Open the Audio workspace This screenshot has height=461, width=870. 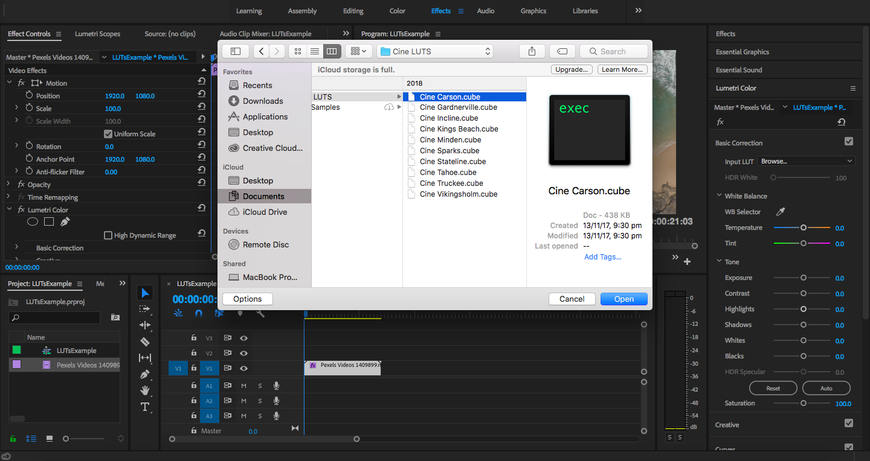coord(486,11)
